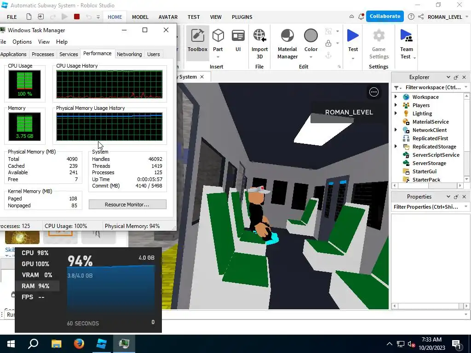
Task: Close the Explorer panel
Action: (464, 77)
